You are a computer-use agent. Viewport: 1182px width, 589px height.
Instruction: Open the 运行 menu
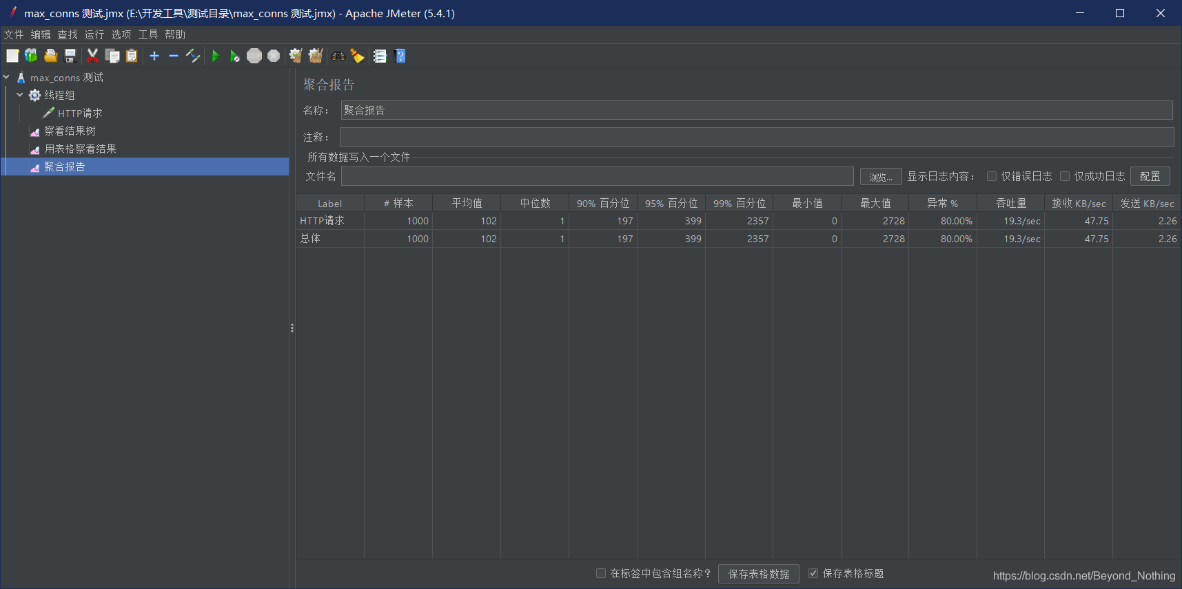(x=94, y=34)
